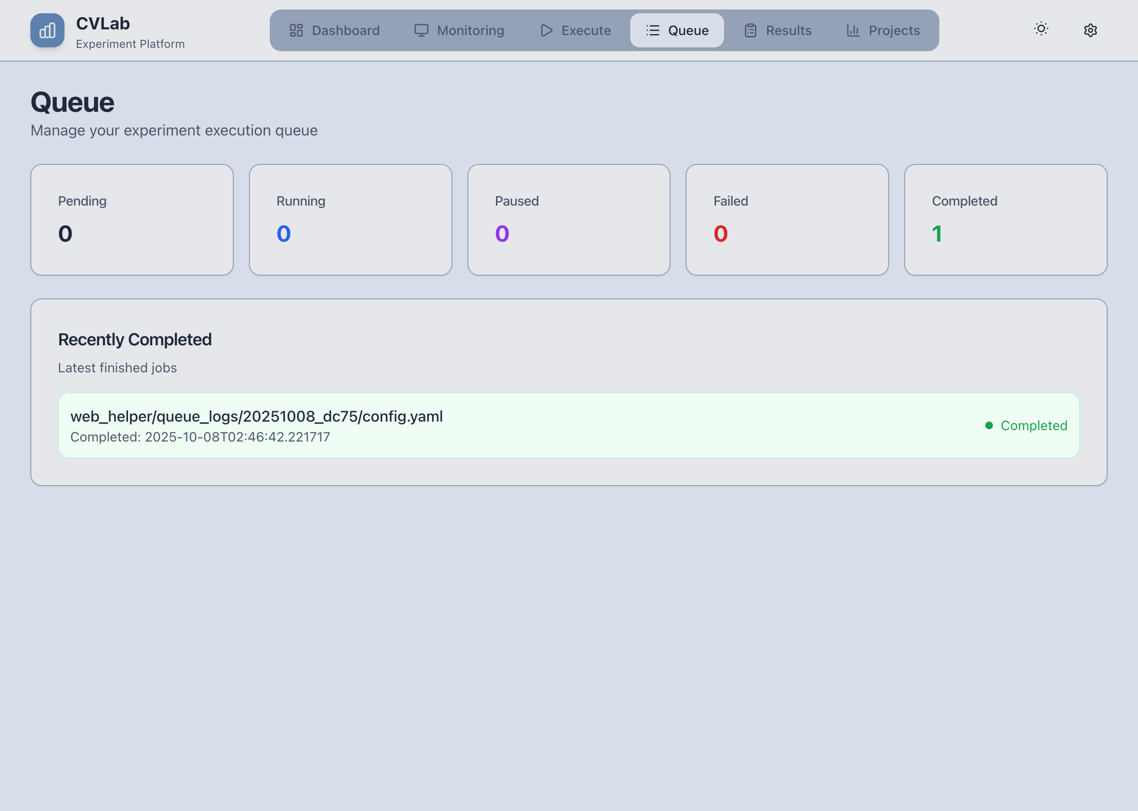1138x811 pixels.
Task: Click the Queue list icon
Action: tap(652, 30)
